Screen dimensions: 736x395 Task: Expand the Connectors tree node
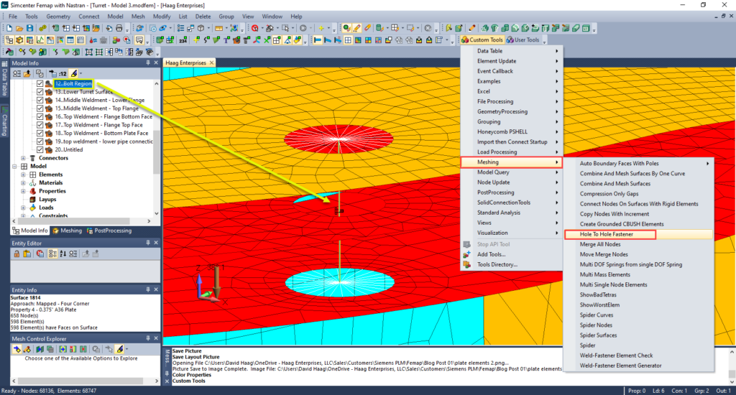pyautogui.click(x=23, y=158)
